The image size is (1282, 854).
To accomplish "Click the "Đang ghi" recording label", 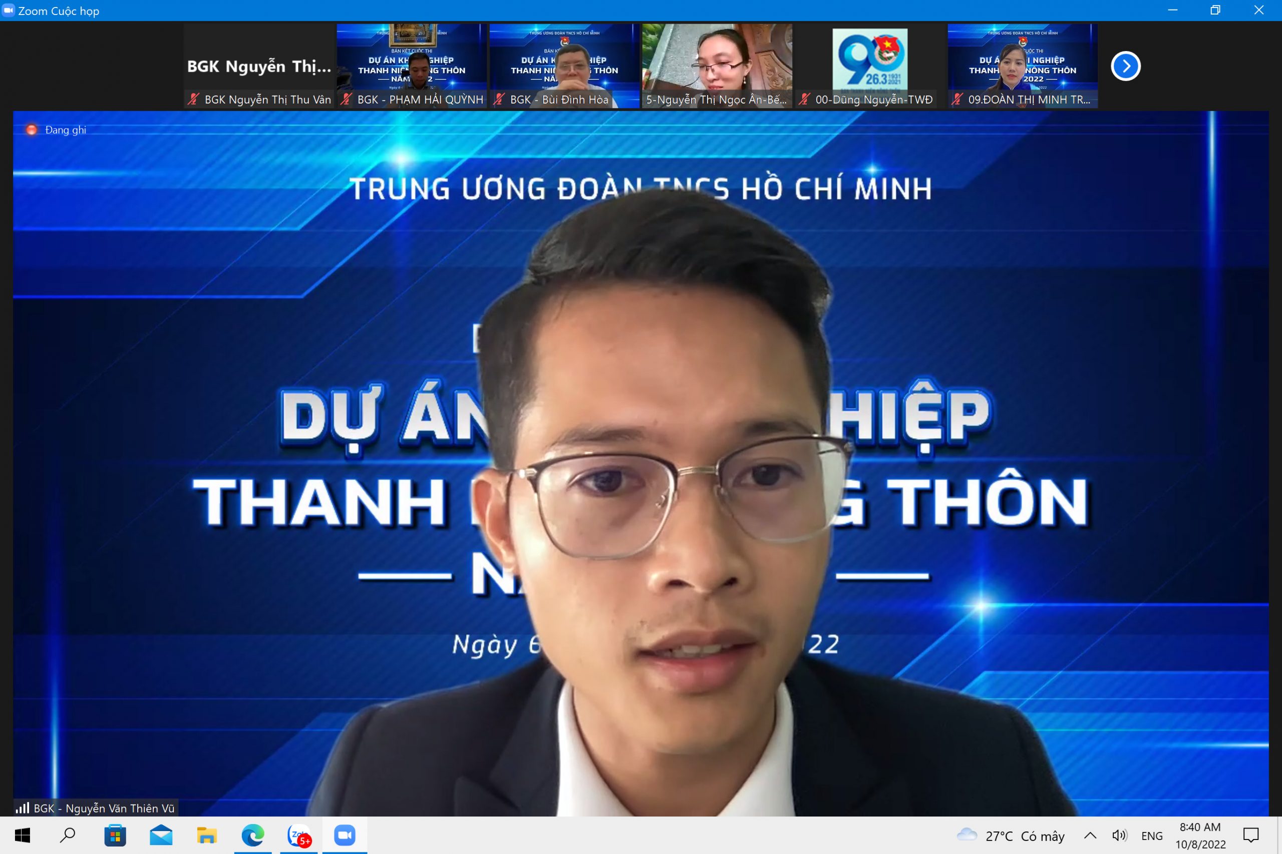I will (x=66, y=130).
